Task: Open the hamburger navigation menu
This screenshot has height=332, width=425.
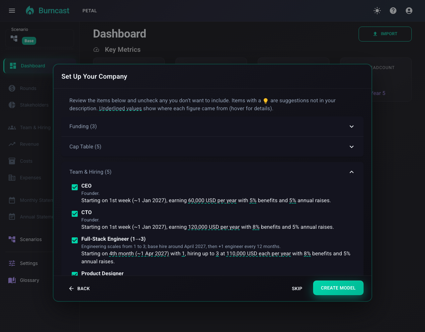Action: pyautogui.click(x=12, y=11)
